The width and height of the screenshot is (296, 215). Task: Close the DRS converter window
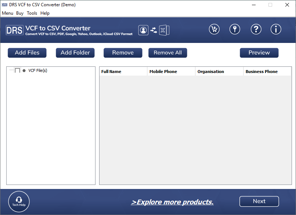[287, 5]
